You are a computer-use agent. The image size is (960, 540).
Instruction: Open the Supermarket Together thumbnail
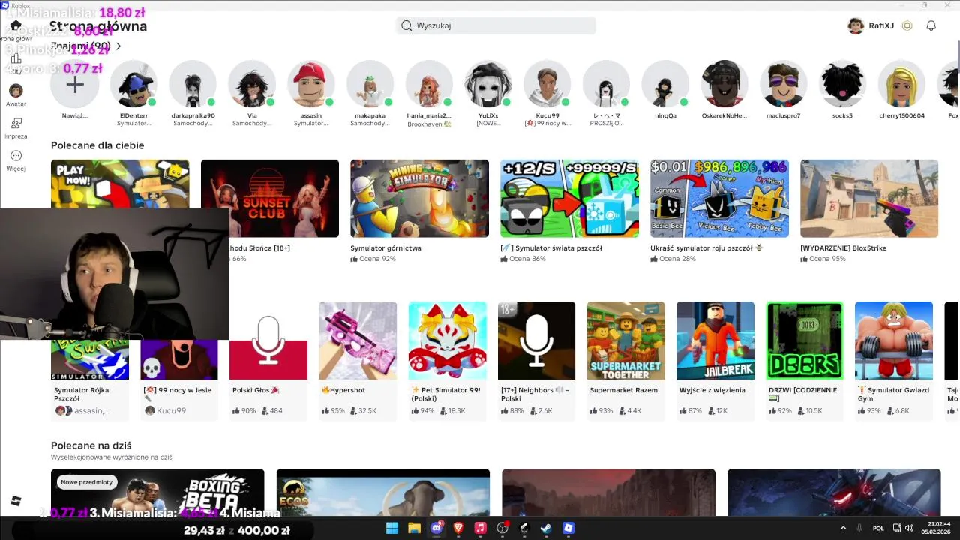pos(625,340)
